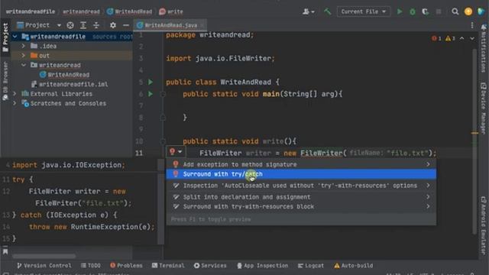The image size is (489, 275).
Task: Click horizontal scrollbar in preview pane
Action: [x=44, y=256]
